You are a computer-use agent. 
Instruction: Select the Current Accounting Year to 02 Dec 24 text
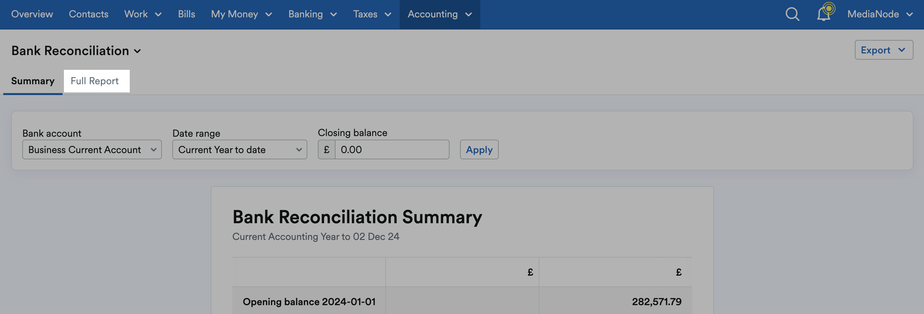point(316,237)
